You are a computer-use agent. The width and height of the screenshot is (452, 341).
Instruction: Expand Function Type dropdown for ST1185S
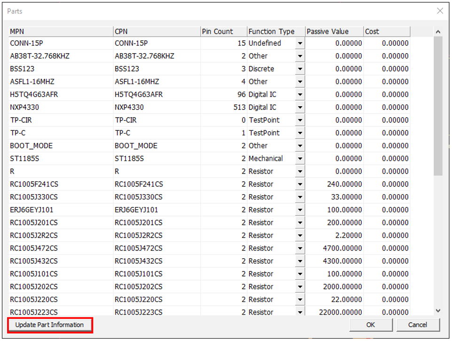click(300, 159)
